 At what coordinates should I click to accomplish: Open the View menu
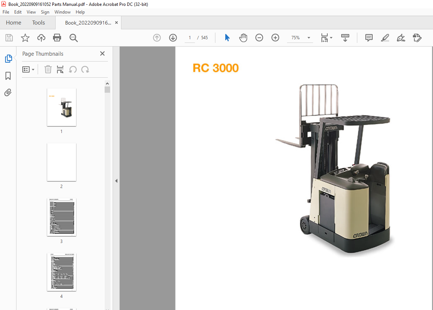pos(31,12)
